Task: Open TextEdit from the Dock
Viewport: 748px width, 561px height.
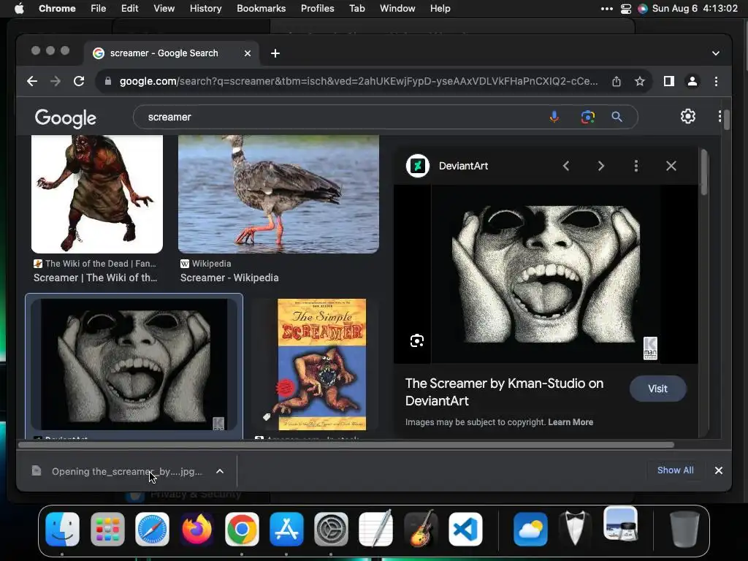Action: [x=376, y=529]
